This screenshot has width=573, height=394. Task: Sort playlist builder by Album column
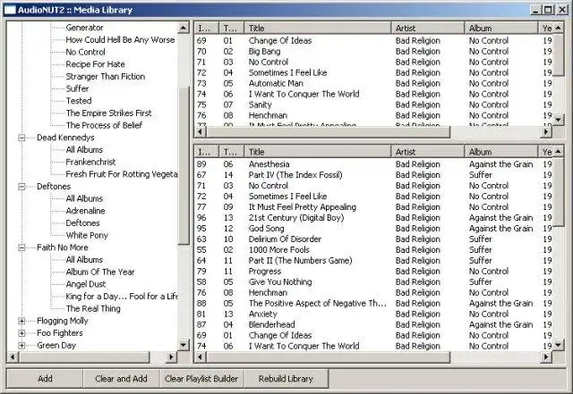tap(501, 152)
